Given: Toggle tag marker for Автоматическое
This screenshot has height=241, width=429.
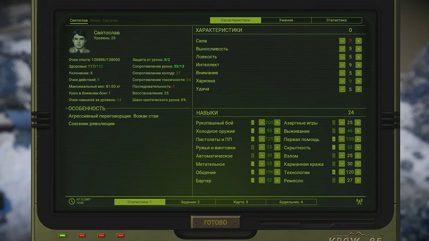Looking at the screenshot, I should (x=253, y=155).
